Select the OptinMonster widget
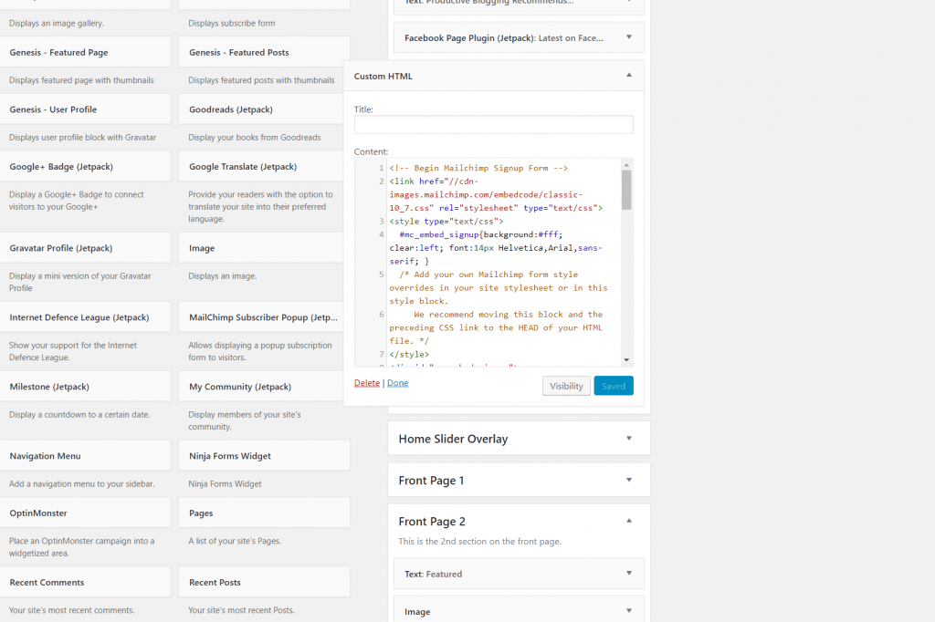 [x=85, y=513]
